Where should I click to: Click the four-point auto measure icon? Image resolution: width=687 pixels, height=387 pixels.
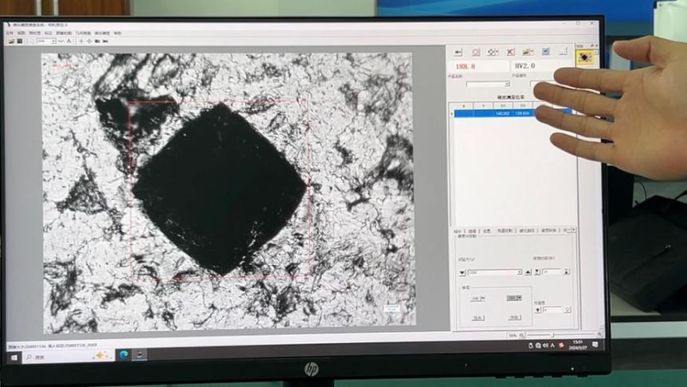(493, 52)
